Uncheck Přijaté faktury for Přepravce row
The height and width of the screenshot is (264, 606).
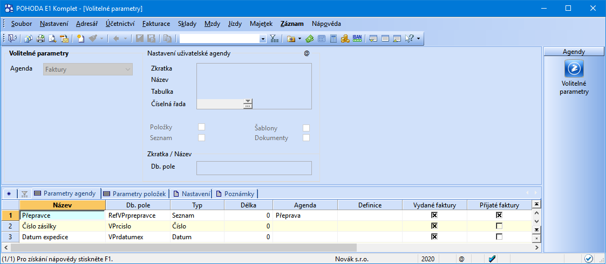499,216
